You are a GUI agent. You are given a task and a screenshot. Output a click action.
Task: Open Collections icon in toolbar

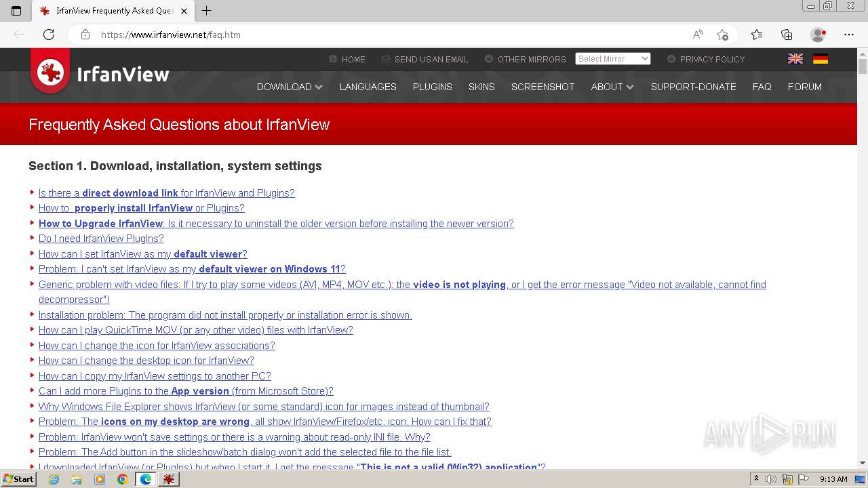(x=787, y=35)
